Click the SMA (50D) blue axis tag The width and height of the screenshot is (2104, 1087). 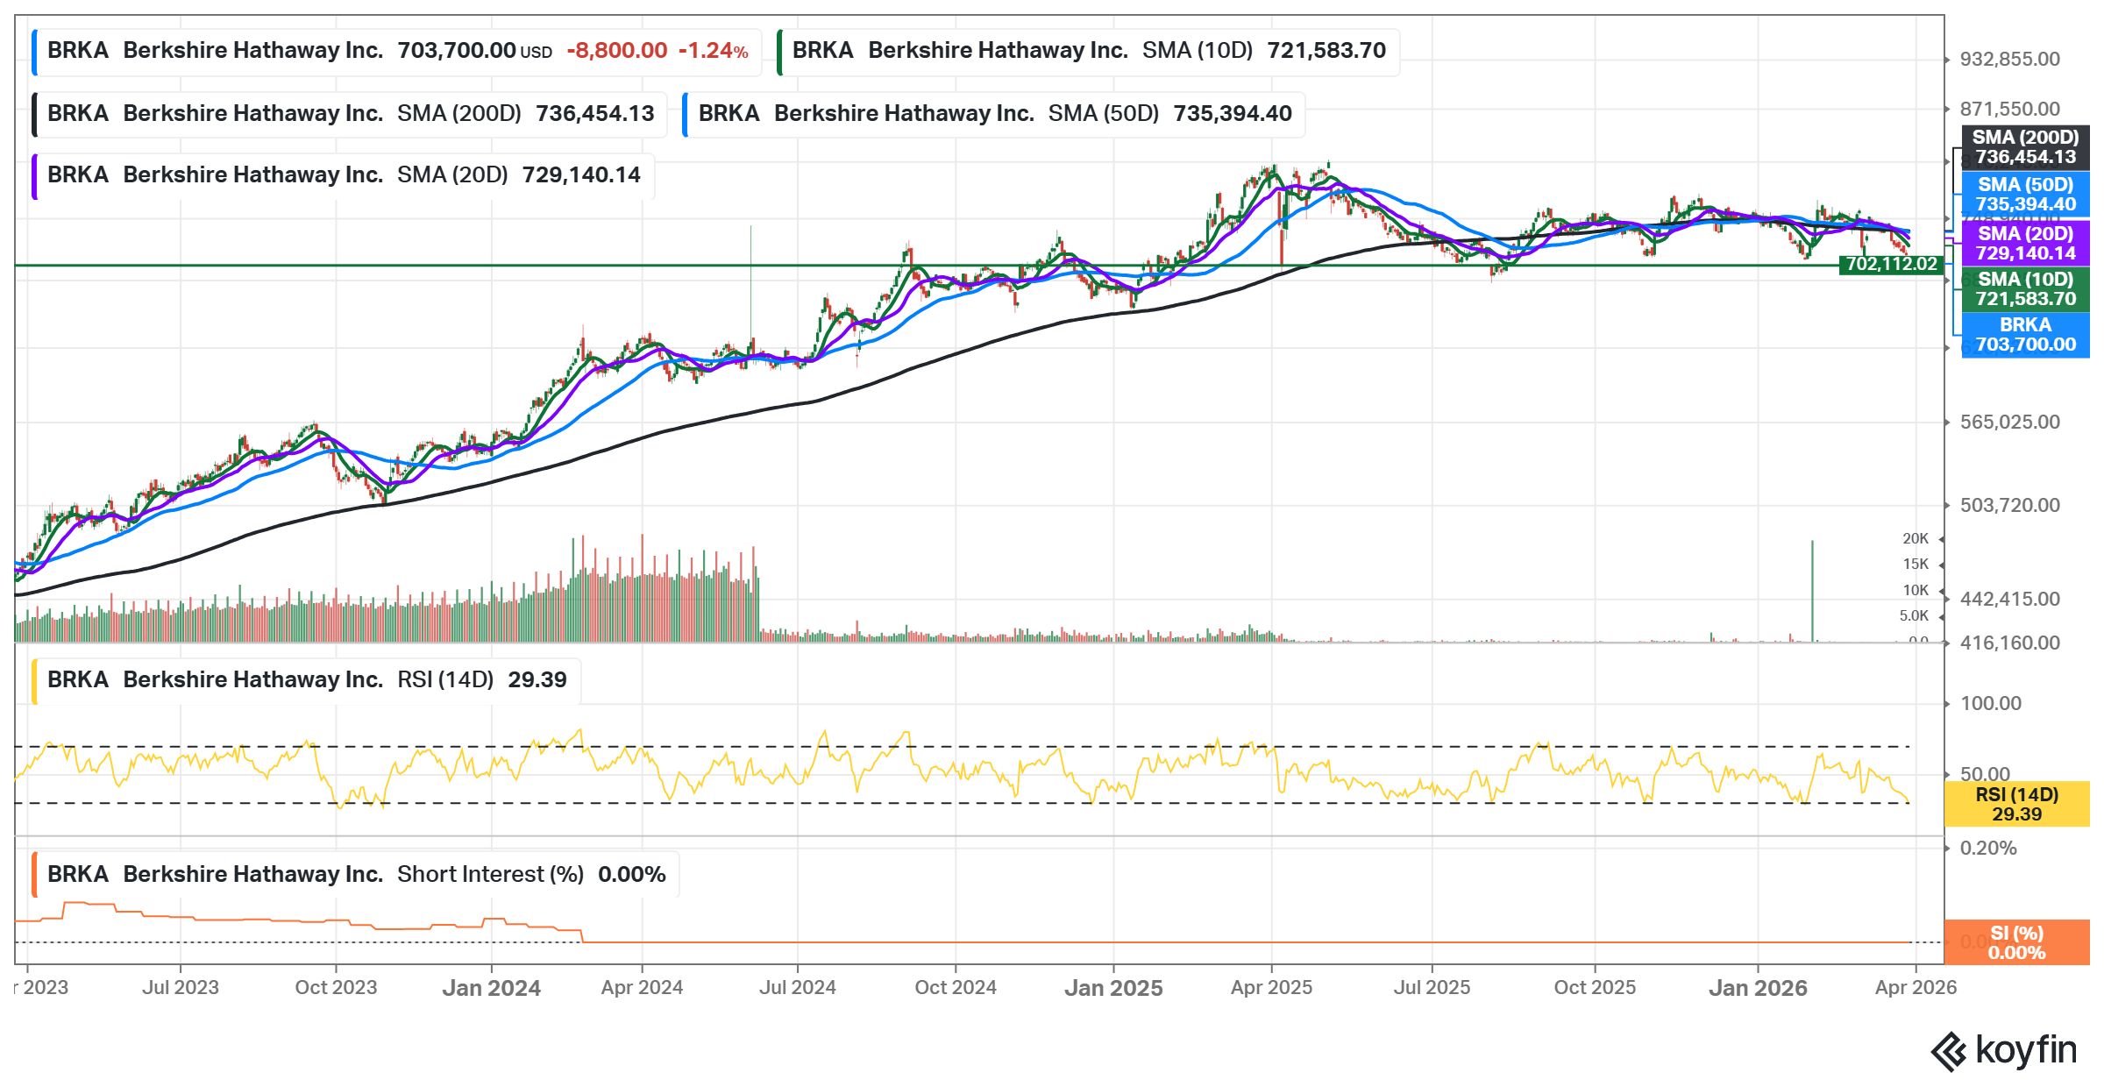click(2025, 195)
